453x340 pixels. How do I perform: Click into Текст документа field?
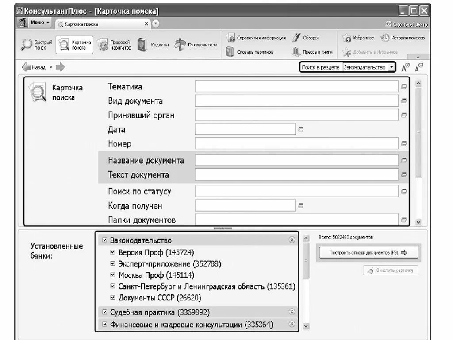tap(297, 174)
